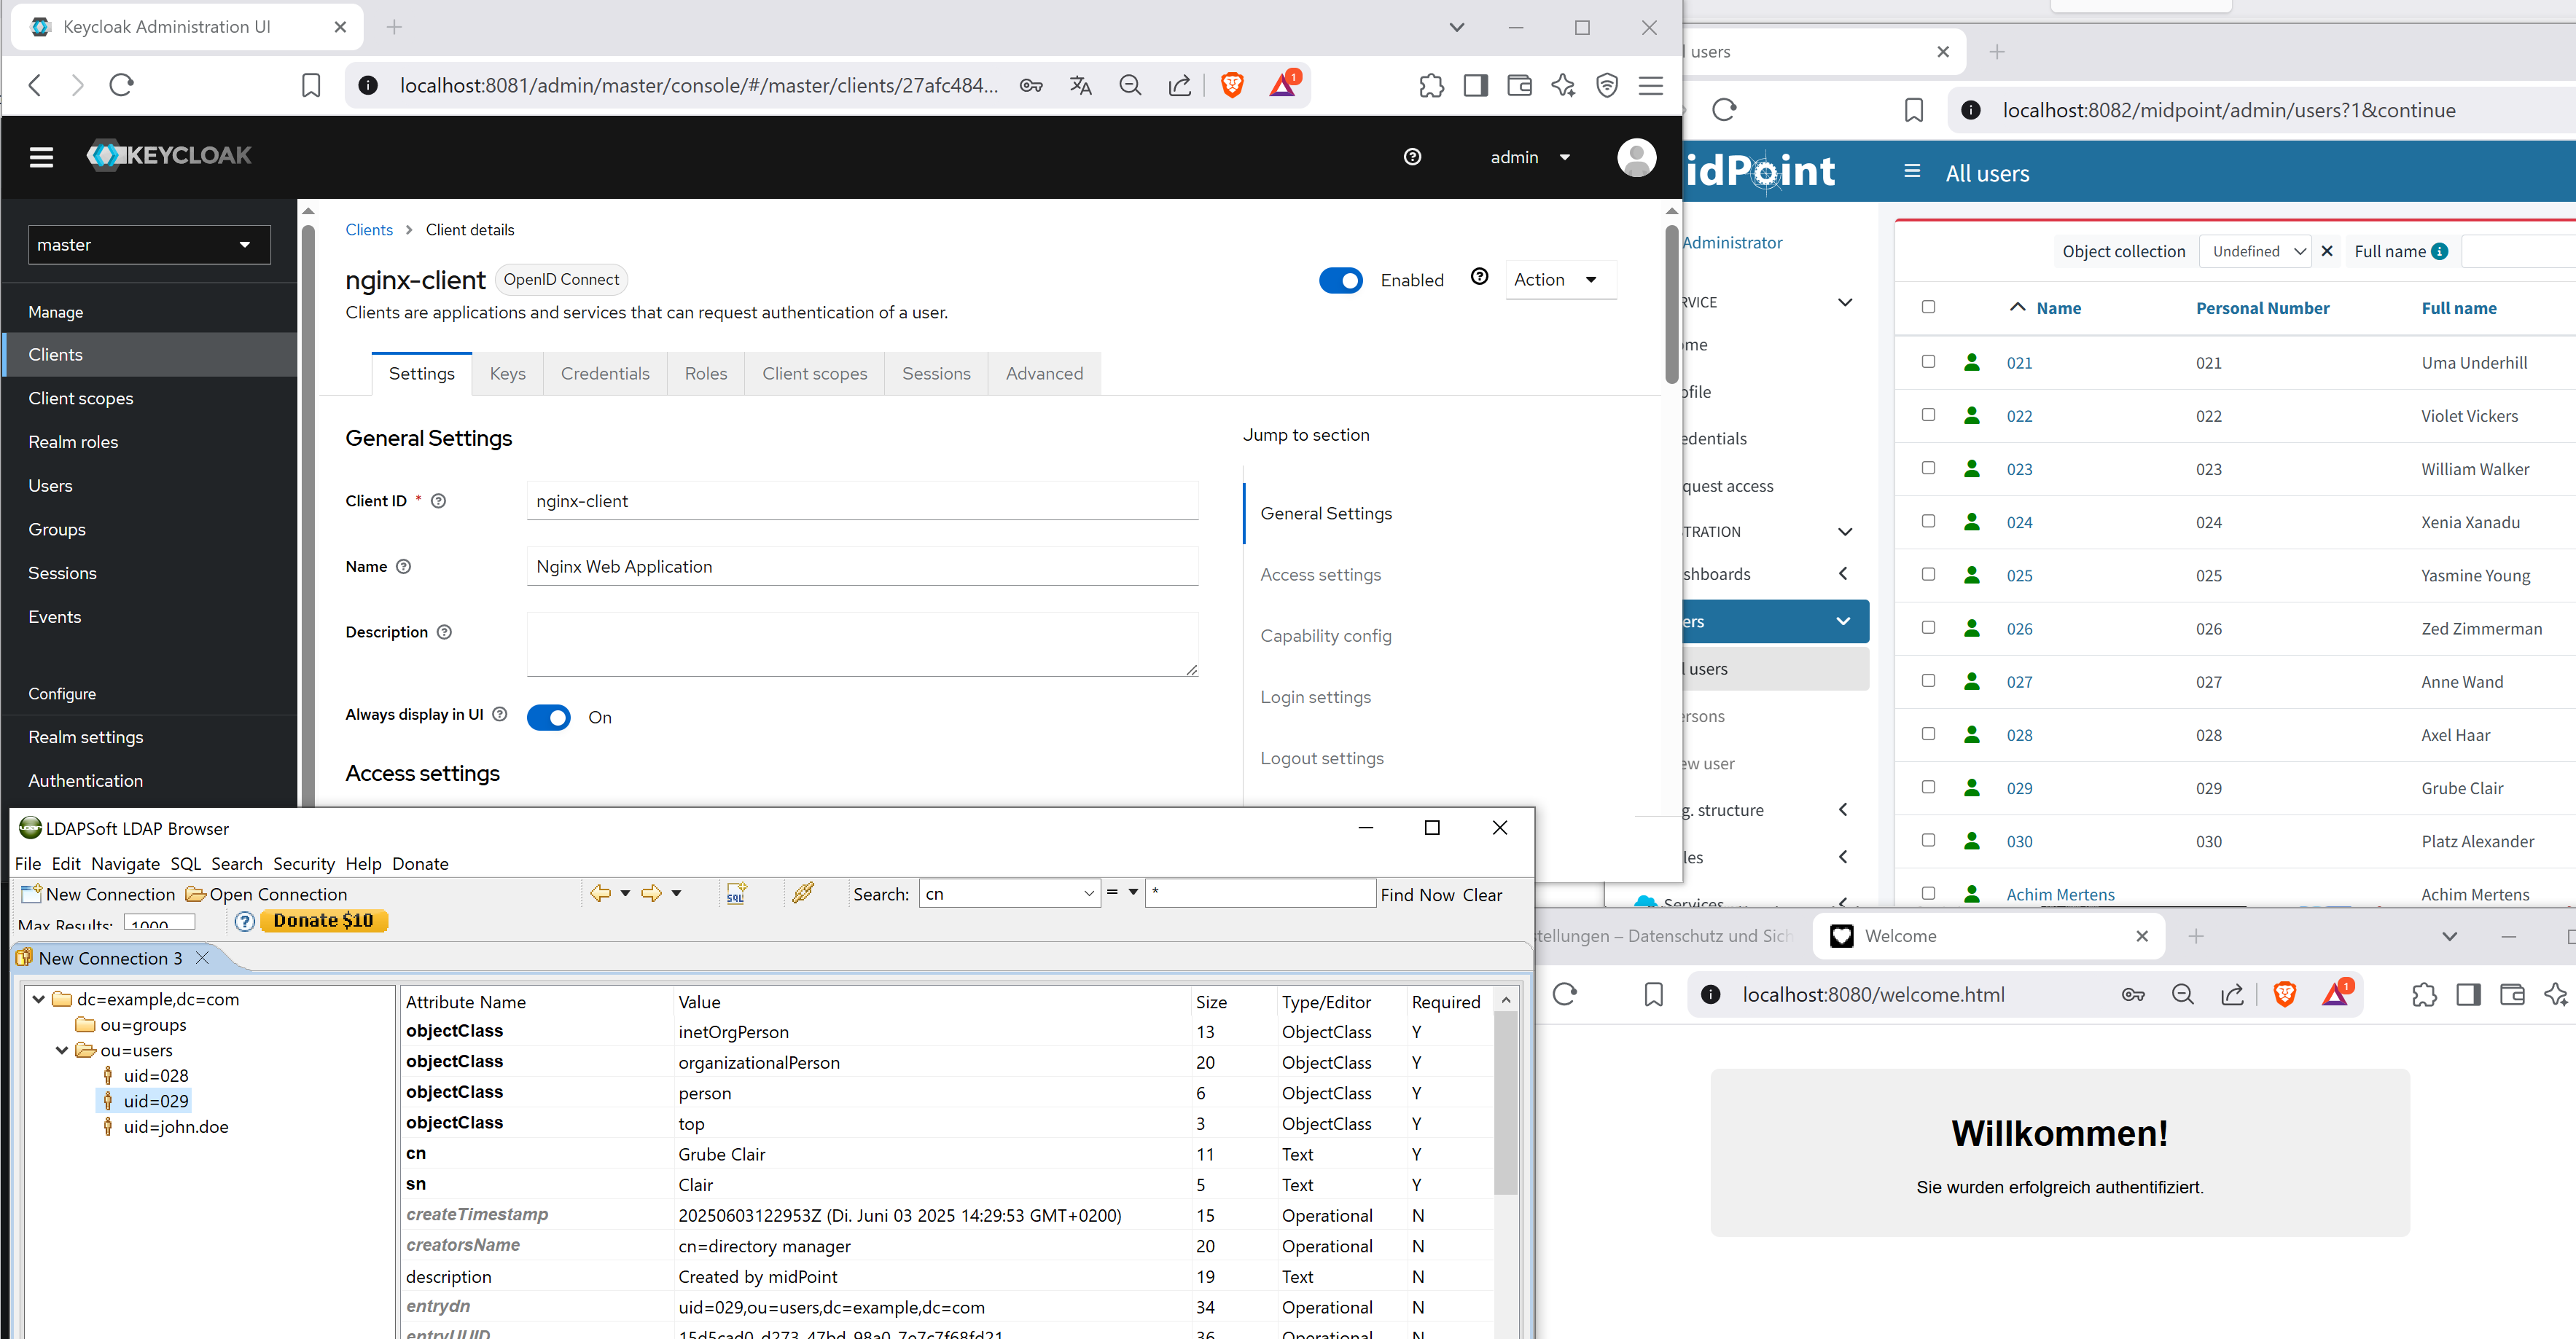This screenshot has width=2576, height=1339.
Task: Jump to the Capability config section
Action: (x=1325, y=637)
